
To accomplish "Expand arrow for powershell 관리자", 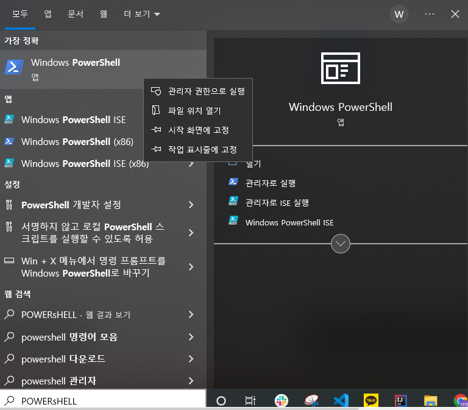I will tap(191, 381).
